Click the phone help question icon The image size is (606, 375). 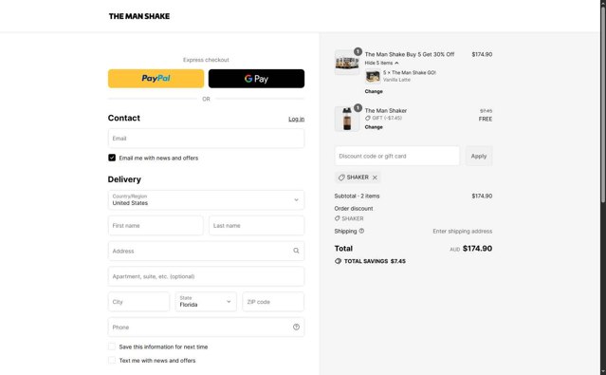coord(296,327)
